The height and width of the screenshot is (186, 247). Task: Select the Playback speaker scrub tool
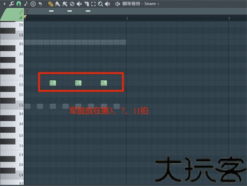pyautogui.click(x=108, y=4)
